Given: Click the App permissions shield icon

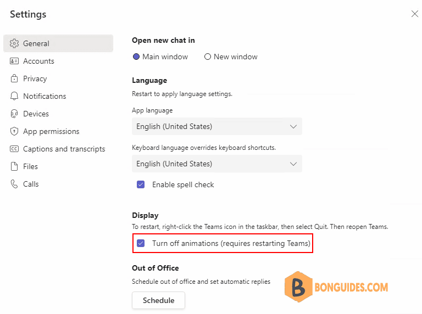Looking at the screenshot, I should pyautogui.click(x=14, y=131).
